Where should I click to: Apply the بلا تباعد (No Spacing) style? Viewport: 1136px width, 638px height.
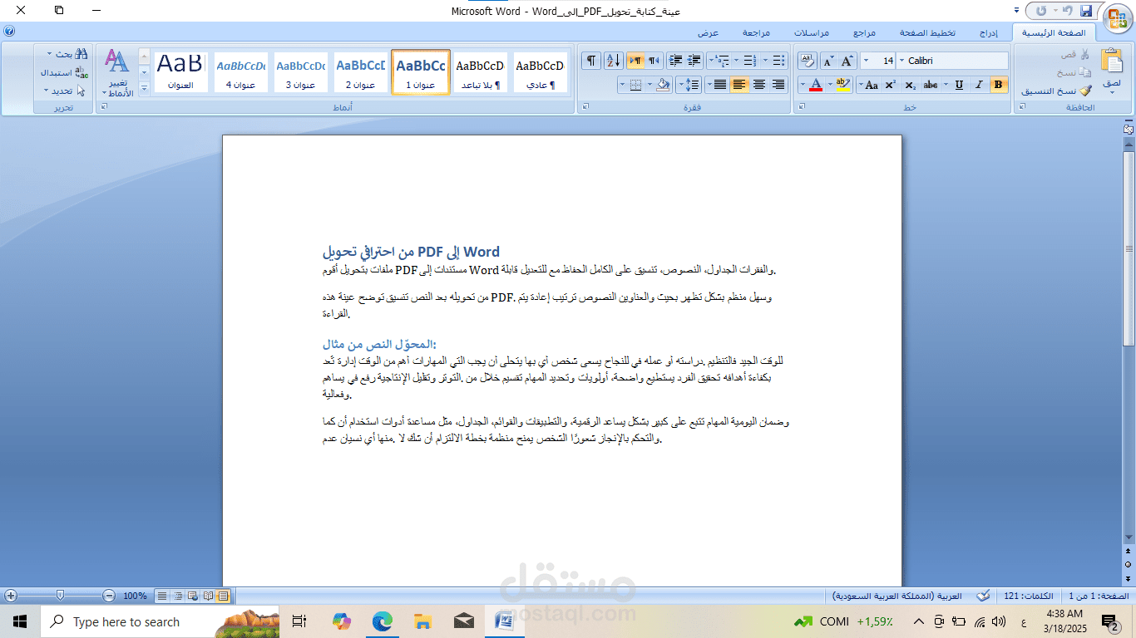coord(481,71)
